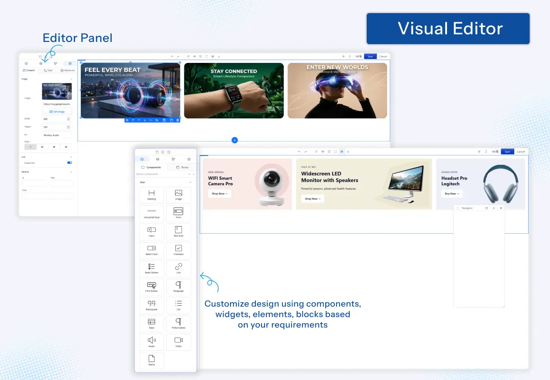550x380 pixels.
Task: Select parent arrow on selected image toolbar
Action: [x=133, y=120]
